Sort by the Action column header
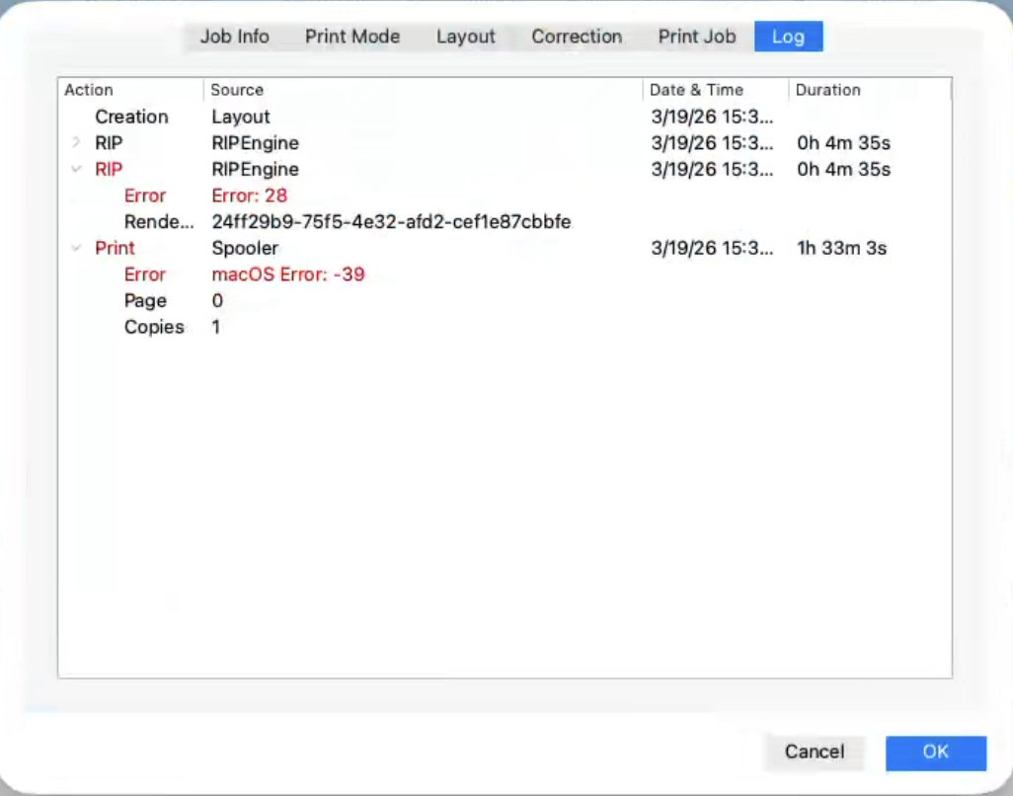Screen dimensions: 1013x796 129,90
